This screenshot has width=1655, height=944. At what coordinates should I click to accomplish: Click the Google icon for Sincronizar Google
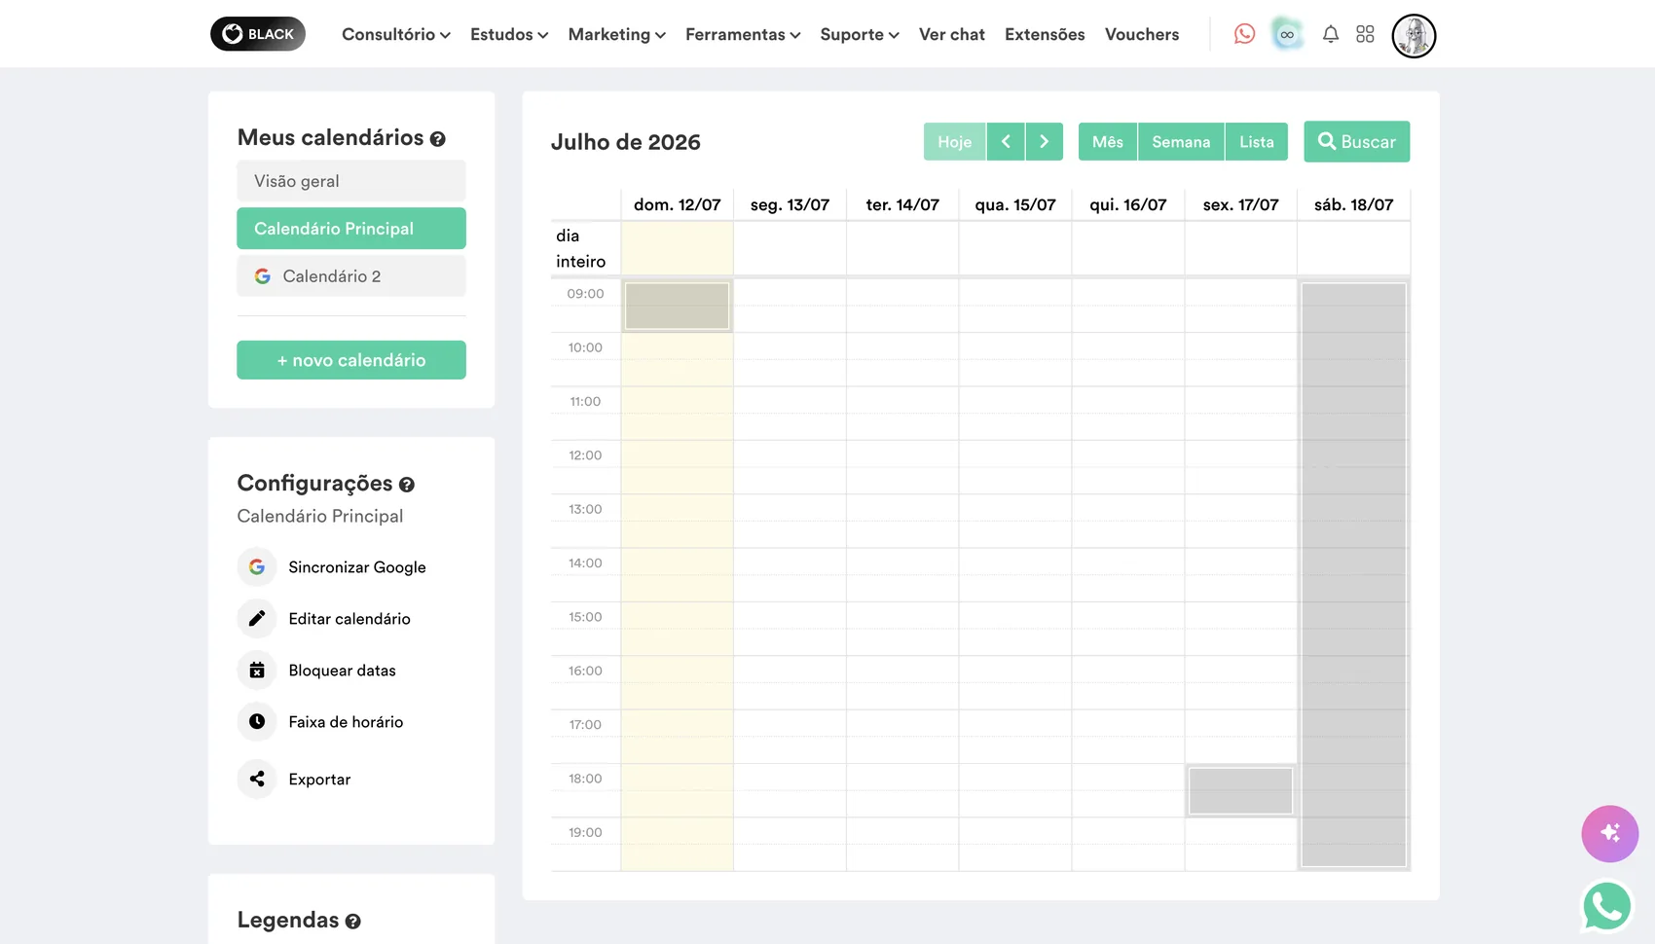[x=257, y=566]
